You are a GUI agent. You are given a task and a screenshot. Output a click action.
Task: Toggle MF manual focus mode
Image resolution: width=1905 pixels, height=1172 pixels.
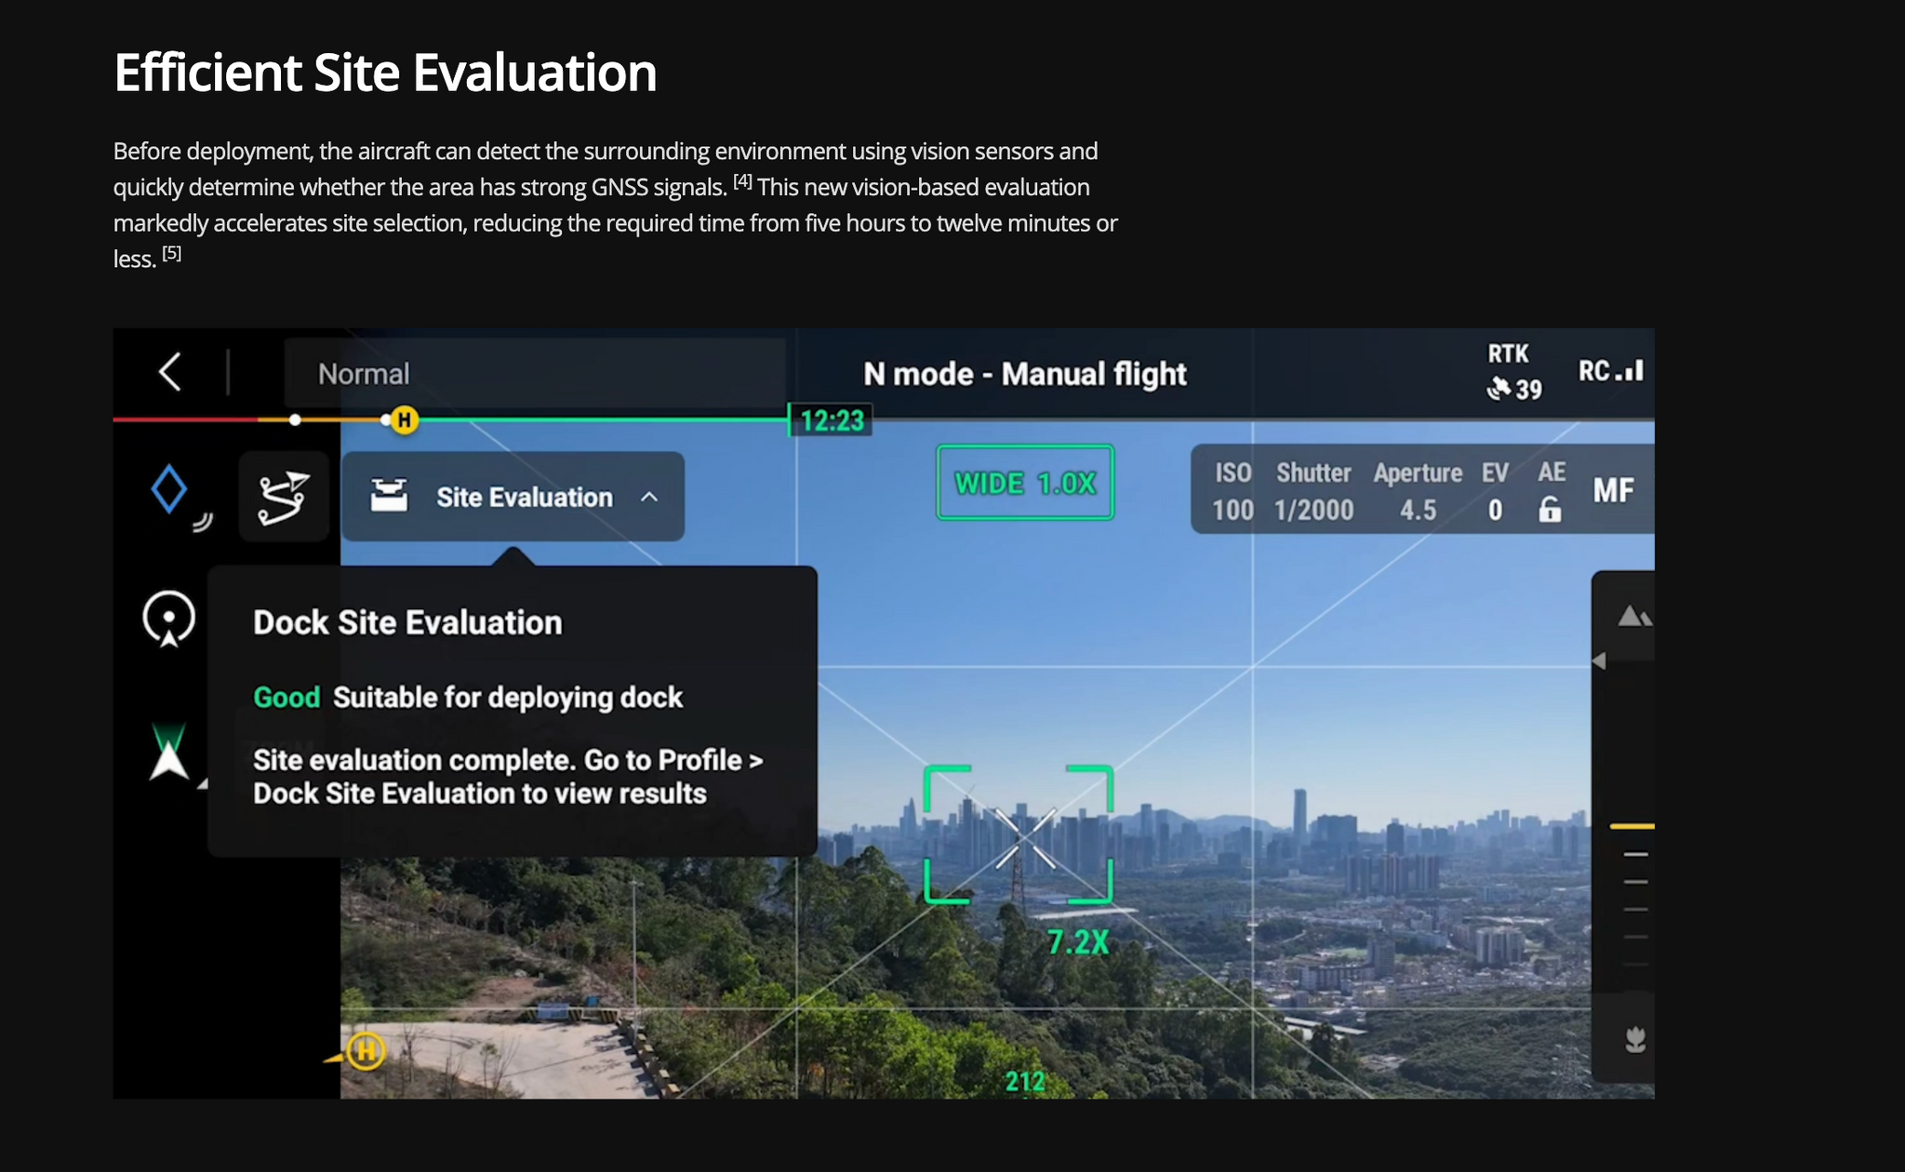point(1613,490)
